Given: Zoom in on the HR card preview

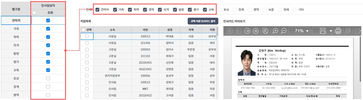Looking at the screenshot, I should [275, 31].
